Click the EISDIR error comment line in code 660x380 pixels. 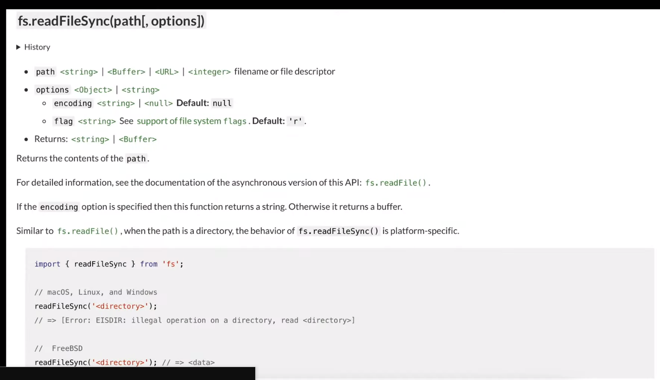pos(194,321)
